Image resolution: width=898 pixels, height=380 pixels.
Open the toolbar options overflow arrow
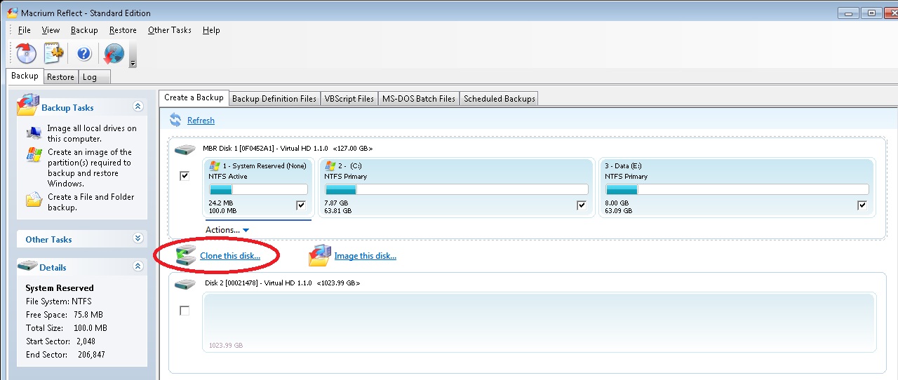(133, 63)
